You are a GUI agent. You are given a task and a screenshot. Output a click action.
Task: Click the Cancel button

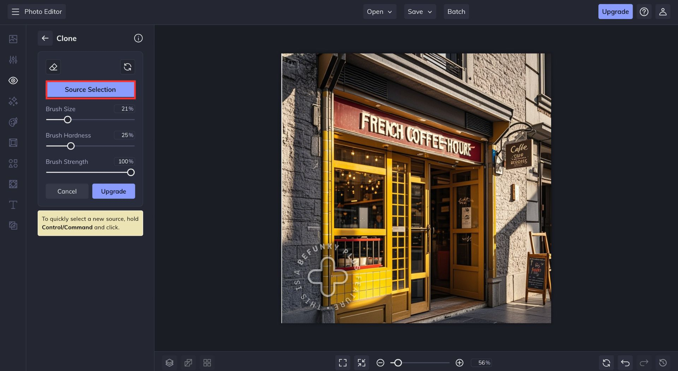pyautogui.click(x=67, y=191)
